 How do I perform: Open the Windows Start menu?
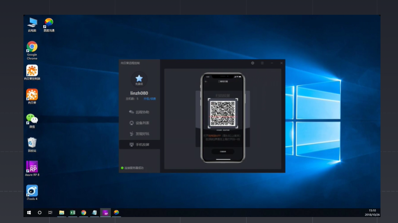[29, 212]
